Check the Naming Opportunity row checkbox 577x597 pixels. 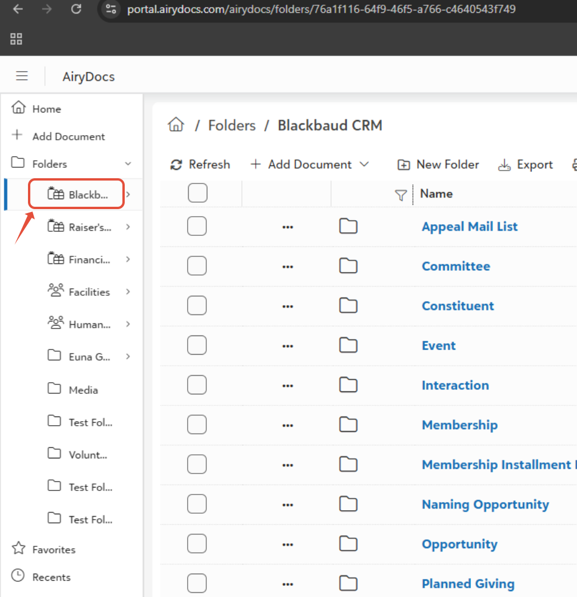pyautogui.click(x=197, y=504)
